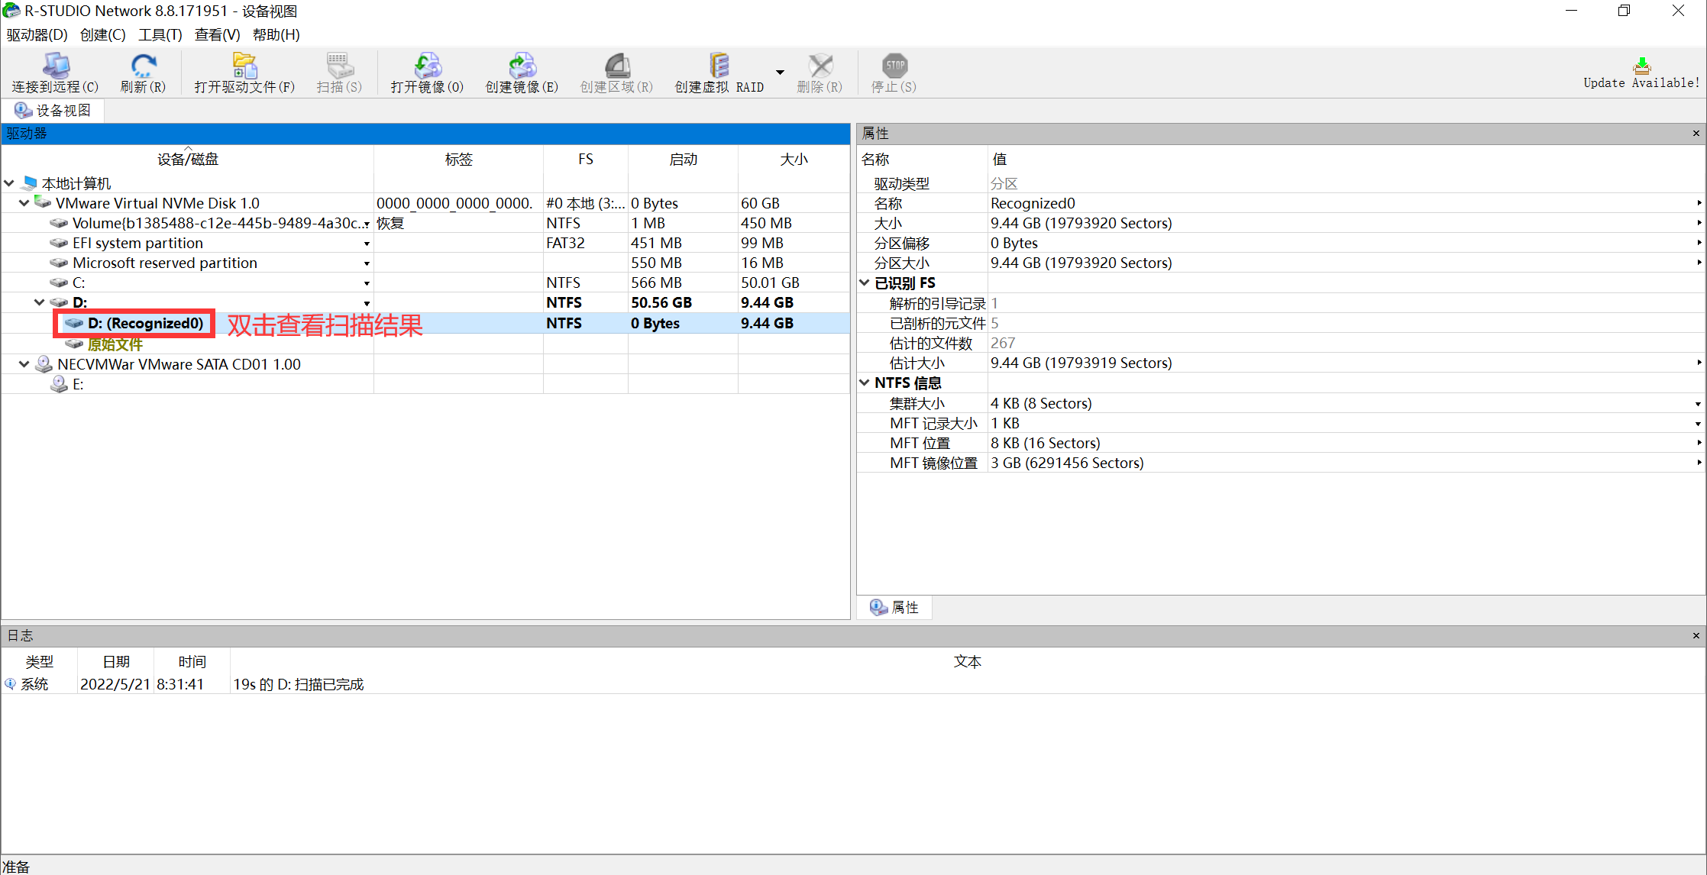
Task: Click the C: drive icon
Action: pyautogui.click(x=59, y=283)
